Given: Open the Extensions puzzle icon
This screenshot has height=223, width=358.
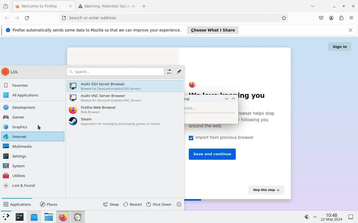Looking at the screenshot, I should (341, 18).
